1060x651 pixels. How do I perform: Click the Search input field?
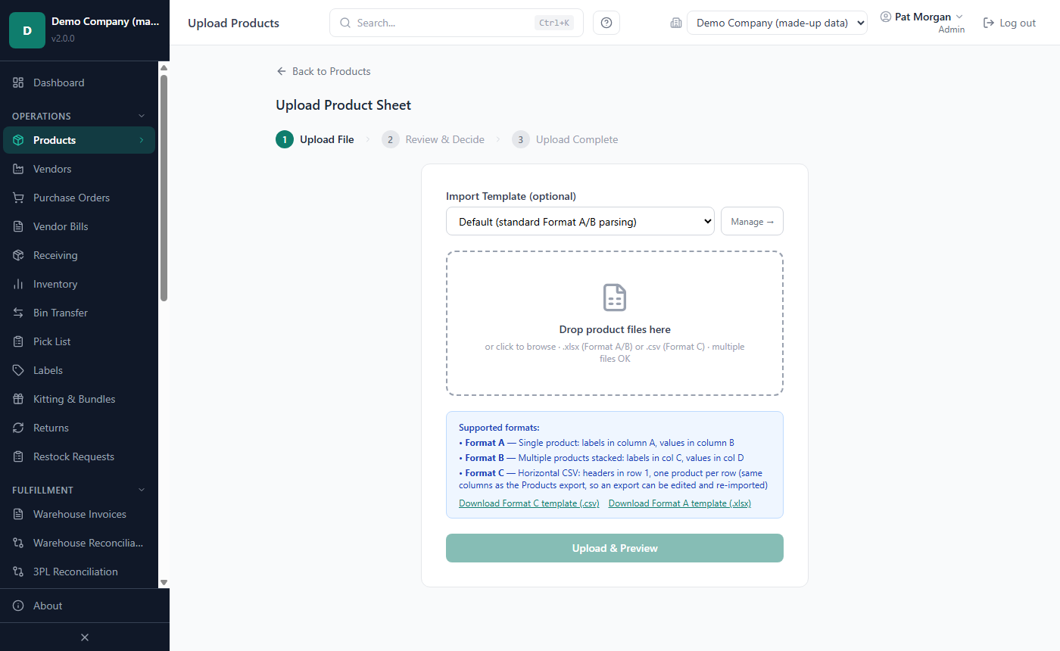point(457,23)
